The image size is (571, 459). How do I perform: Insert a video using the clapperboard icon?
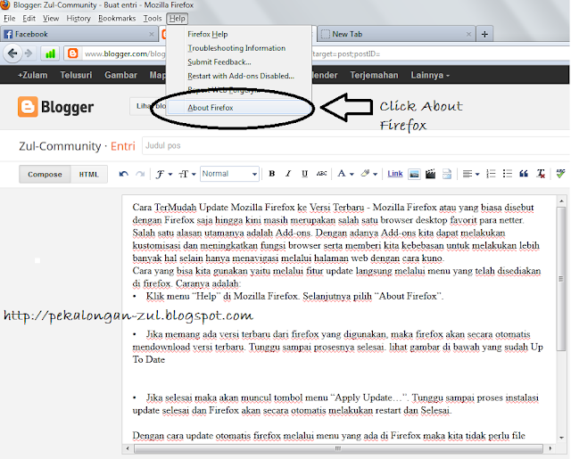click(x=430, y=174)
